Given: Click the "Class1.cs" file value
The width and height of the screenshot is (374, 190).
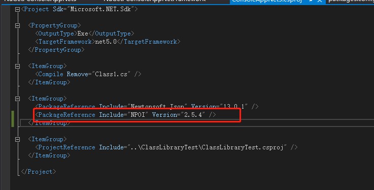Looking at the screenshot, I should (111, 74).
